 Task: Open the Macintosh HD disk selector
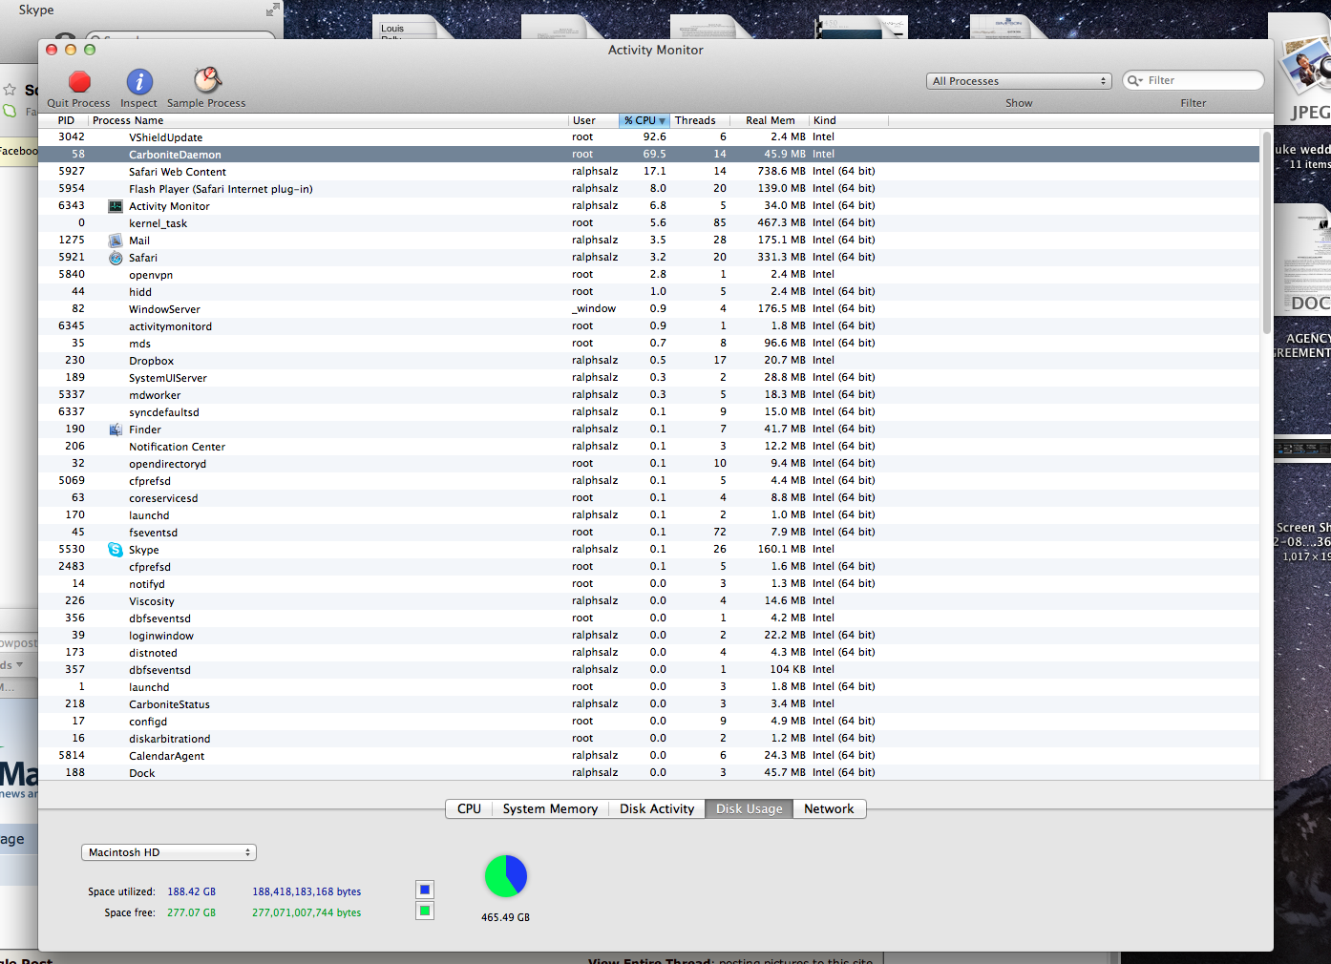169,852
